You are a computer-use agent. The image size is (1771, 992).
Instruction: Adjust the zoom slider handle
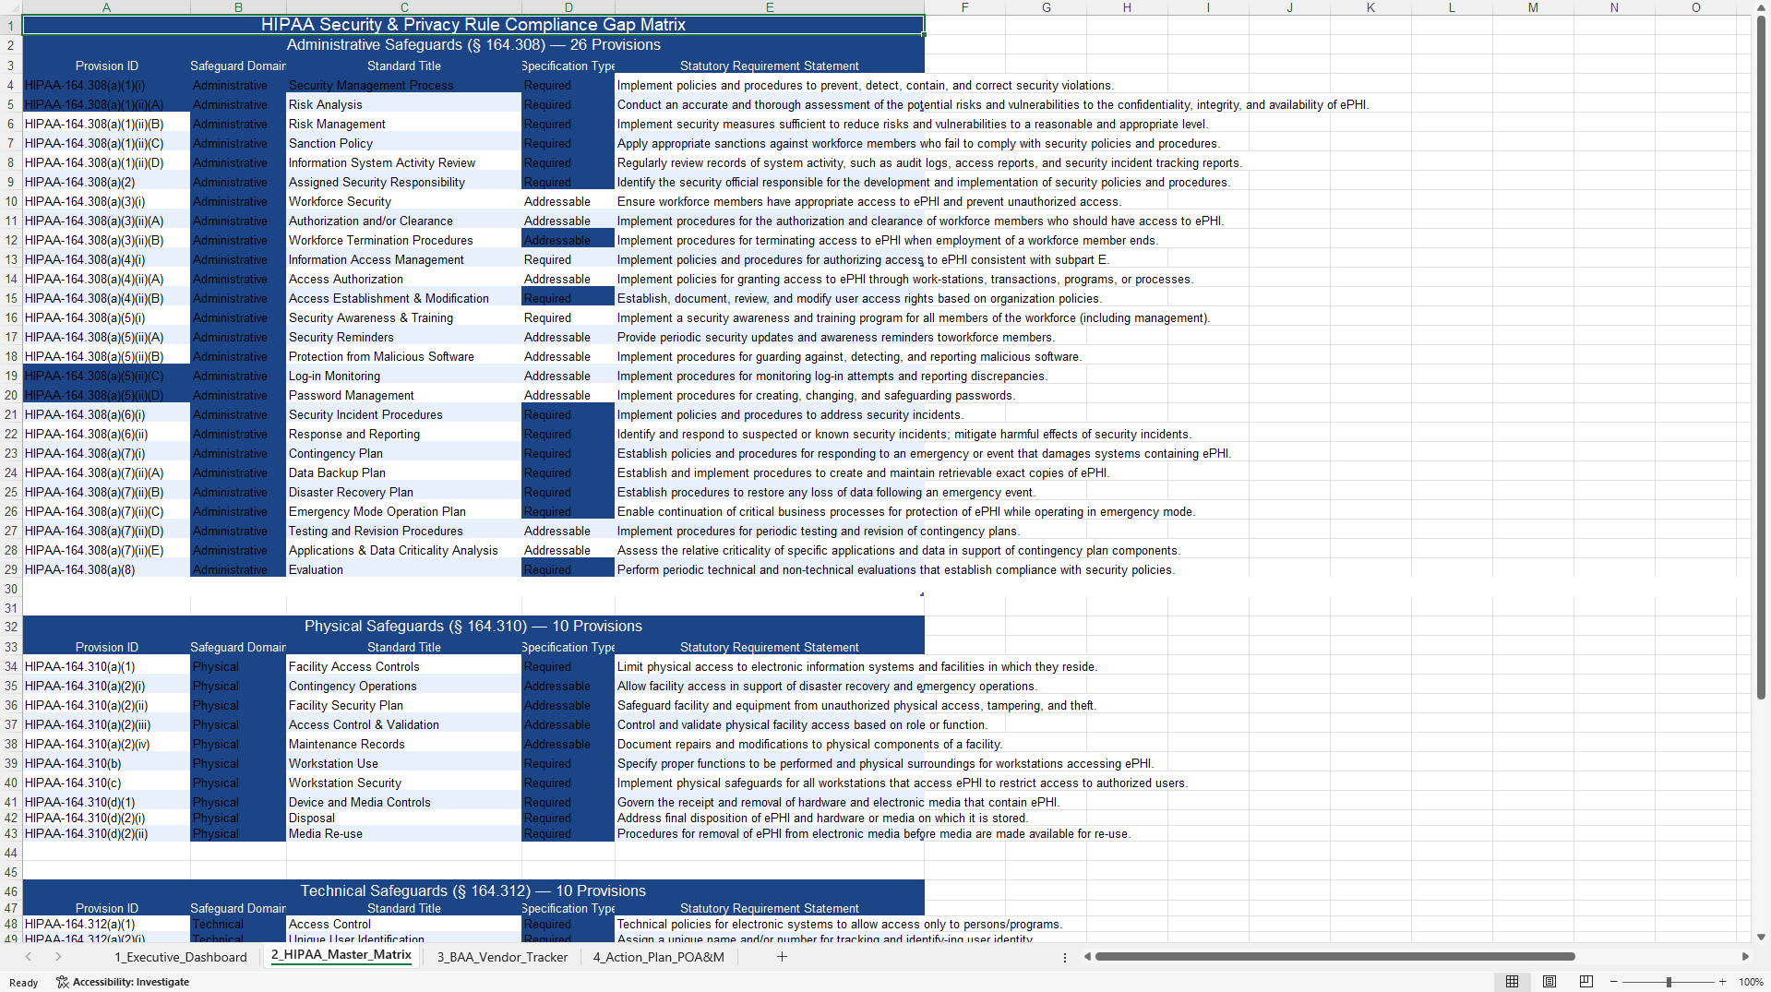point(1669,982)
